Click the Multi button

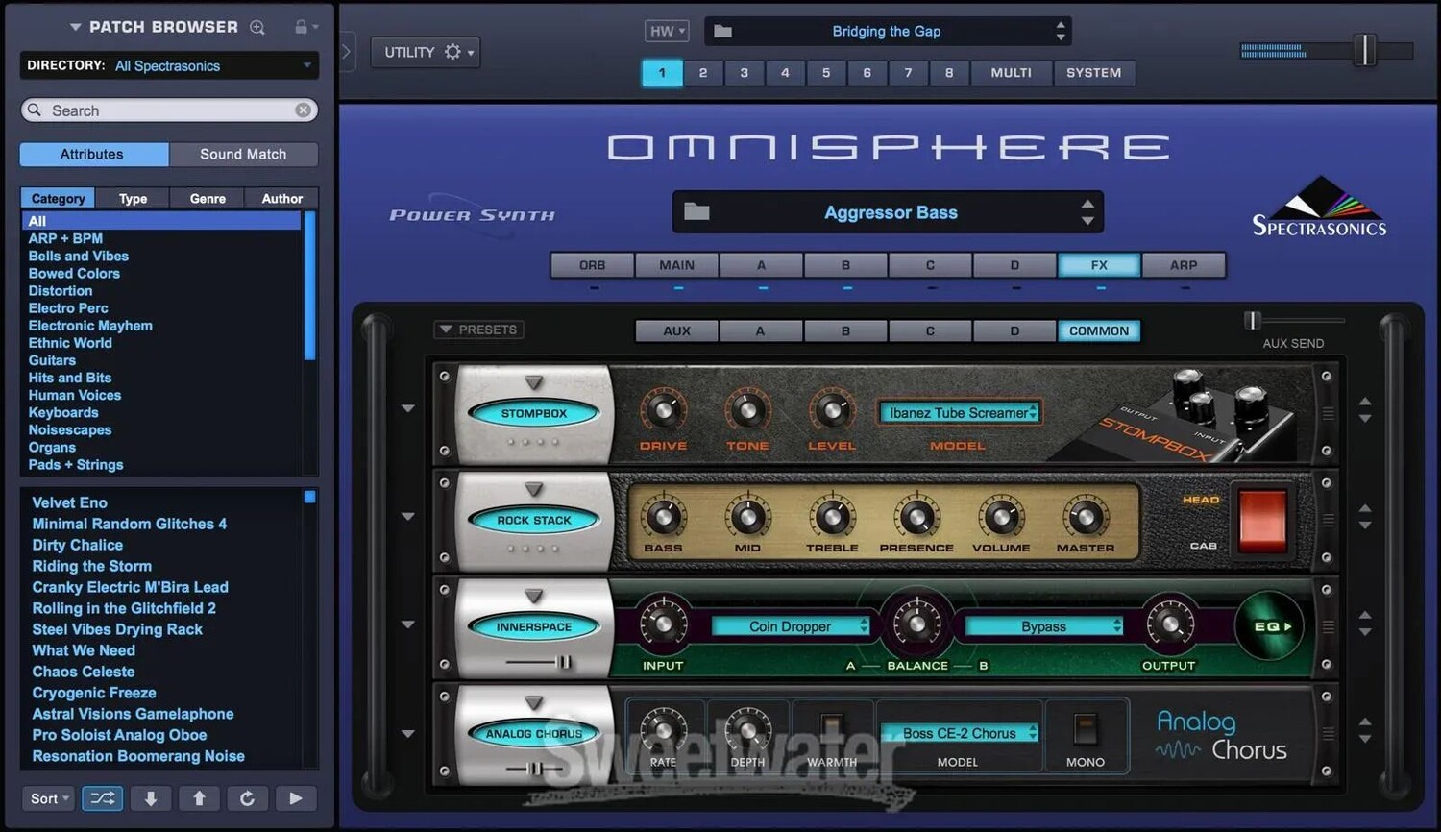point(1011,73)
